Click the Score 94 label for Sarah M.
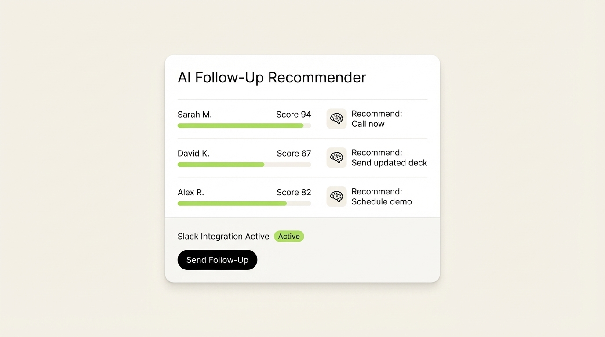 tap(293, 114)
